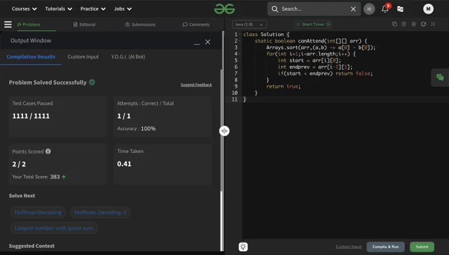Click the Suggest Feedback link
Screen dimensions: 449x255
coord(196,84)
